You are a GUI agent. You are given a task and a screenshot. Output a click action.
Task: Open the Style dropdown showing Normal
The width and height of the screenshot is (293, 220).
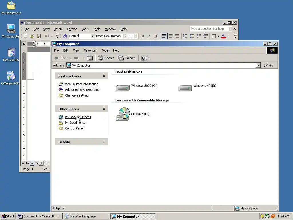[x=92, y=36]
